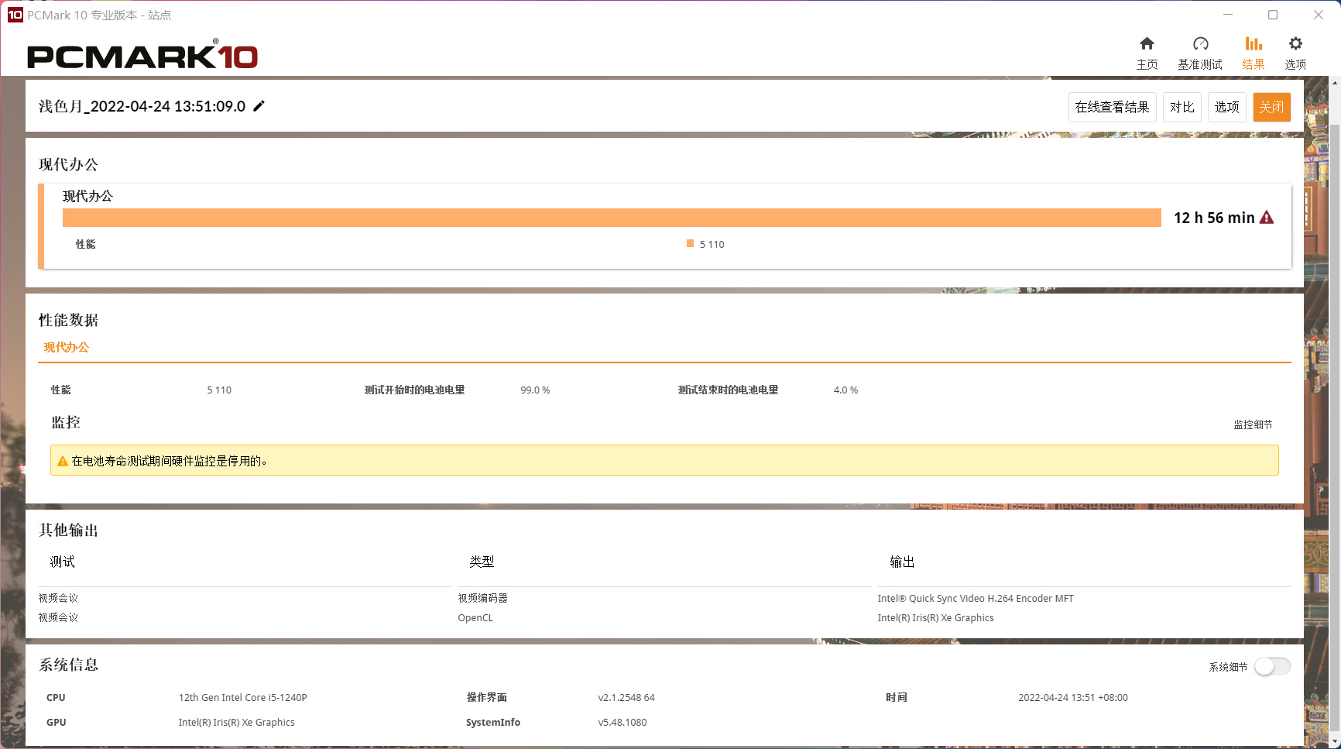Screen dimensions: 1341x749
Task: Click the 输出 column header
Action: coord(902,562)
